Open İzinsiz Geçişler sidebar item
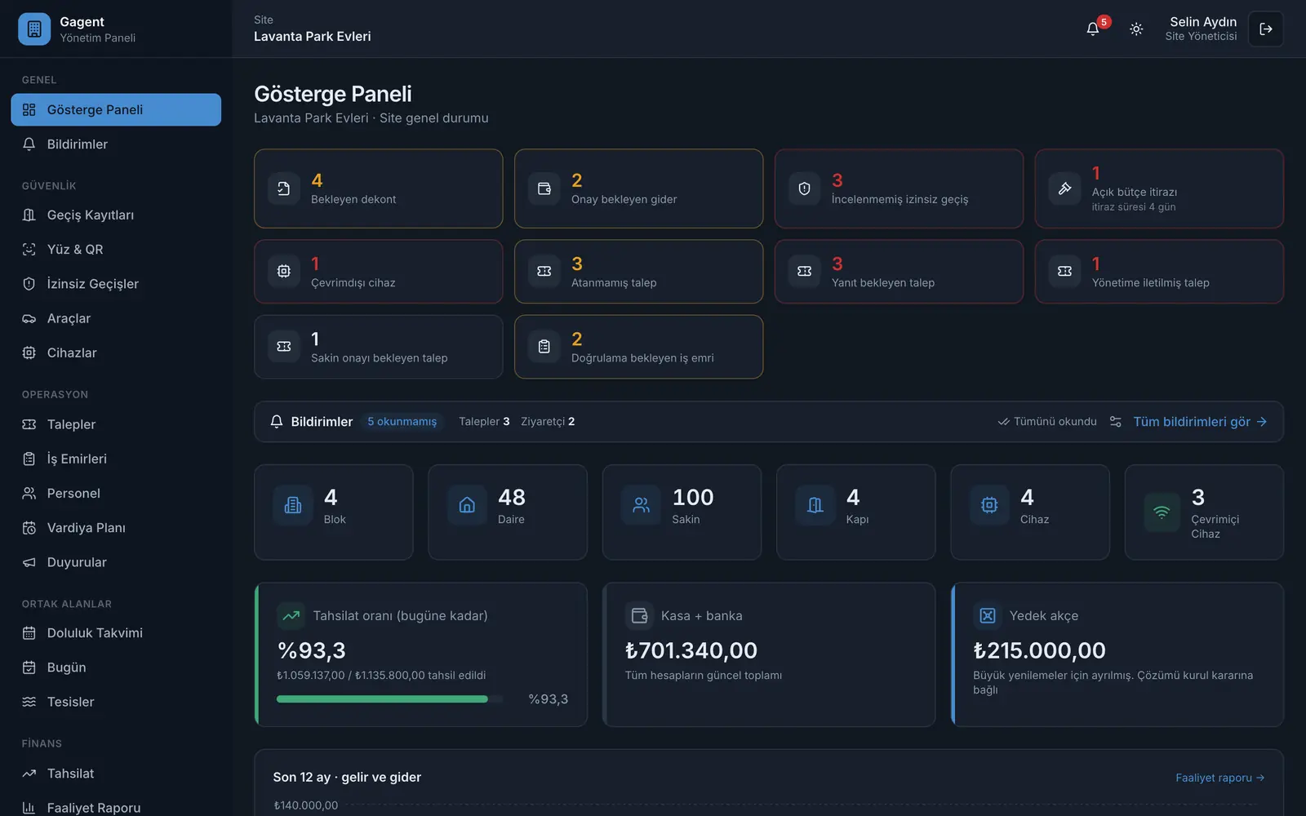The width and height of the screenshot is (1306, 816). pos(116,284)
